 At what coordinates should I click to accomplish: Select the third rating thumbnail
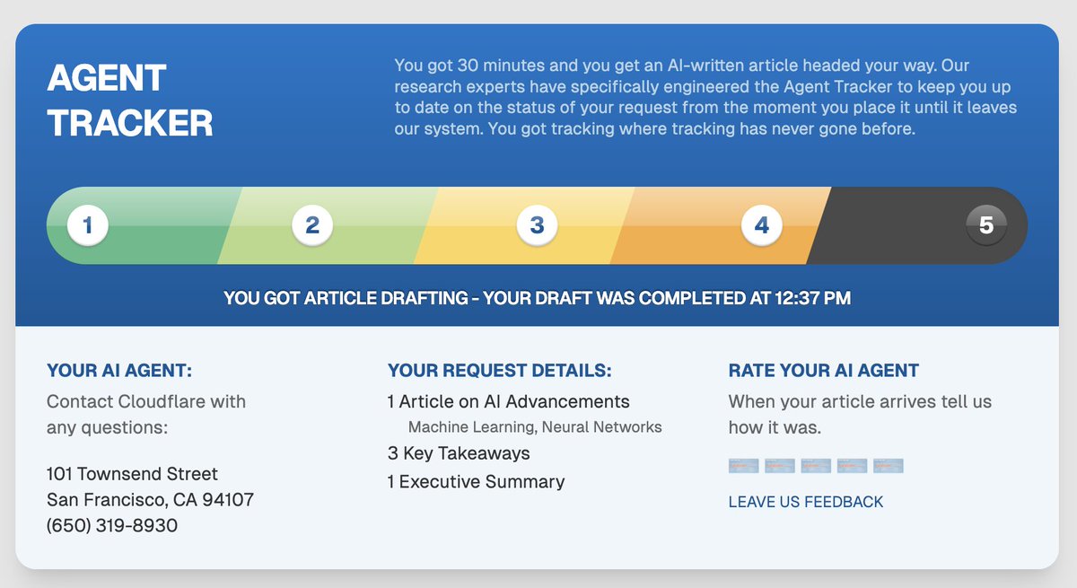(x=816, y=466)
